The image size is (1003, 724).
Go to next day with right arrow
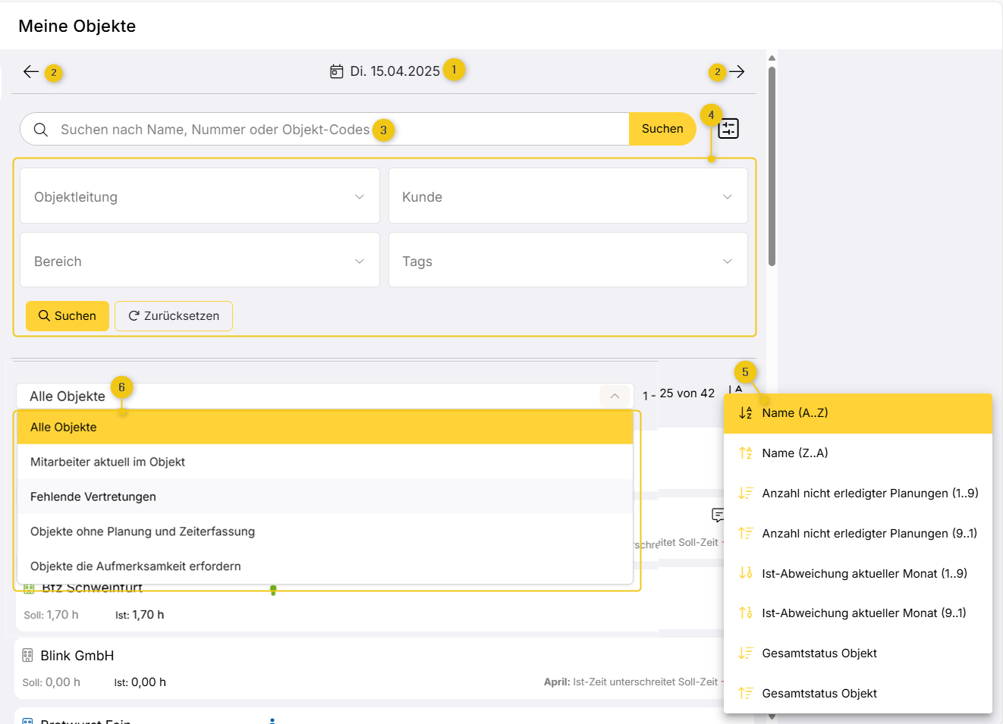(x=737, y=72)
